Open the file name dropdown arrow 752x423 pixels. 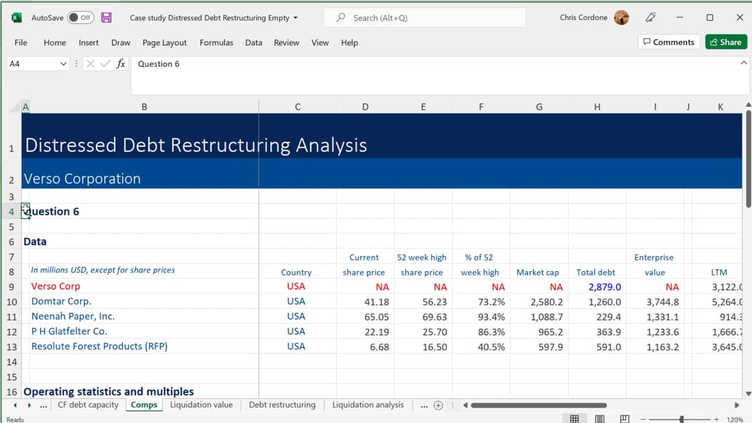pyautogui.click(x=296, y=18)
